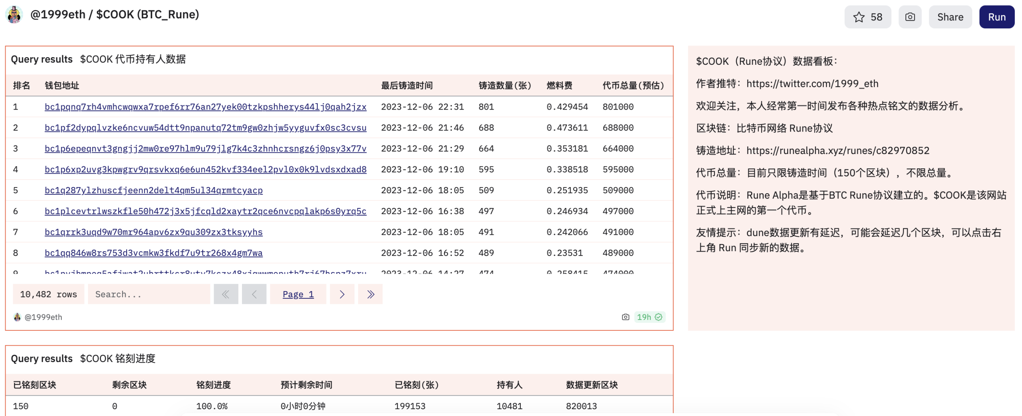This screenshot has height=416, width=1022.
Task: Go to the first results page
Action: (x=226, y=294)
